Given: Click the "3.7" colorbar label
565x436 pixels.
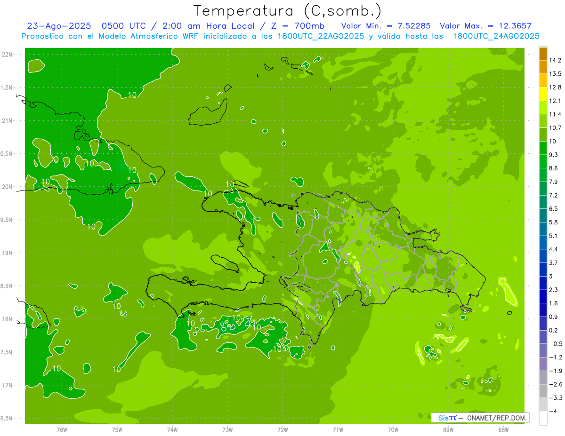Looking at the screenshot, I should pyautogui.click(x=554, y=262).
